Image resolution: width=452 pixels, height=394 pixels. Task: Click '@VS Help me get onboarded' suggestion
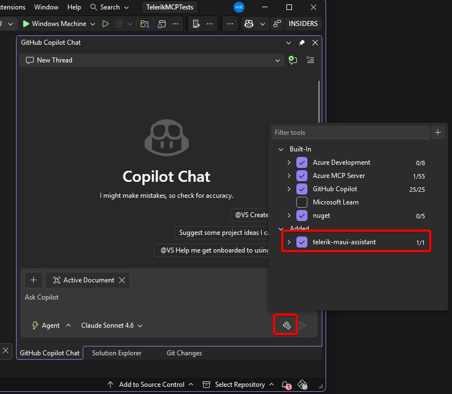pyautogui.click(x=211, y=250)
